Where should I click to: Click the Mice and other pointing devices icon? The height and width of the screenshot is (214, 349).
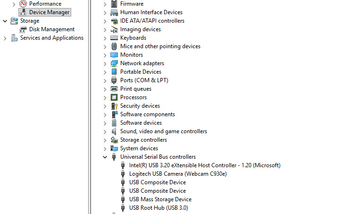coord(114,46)
